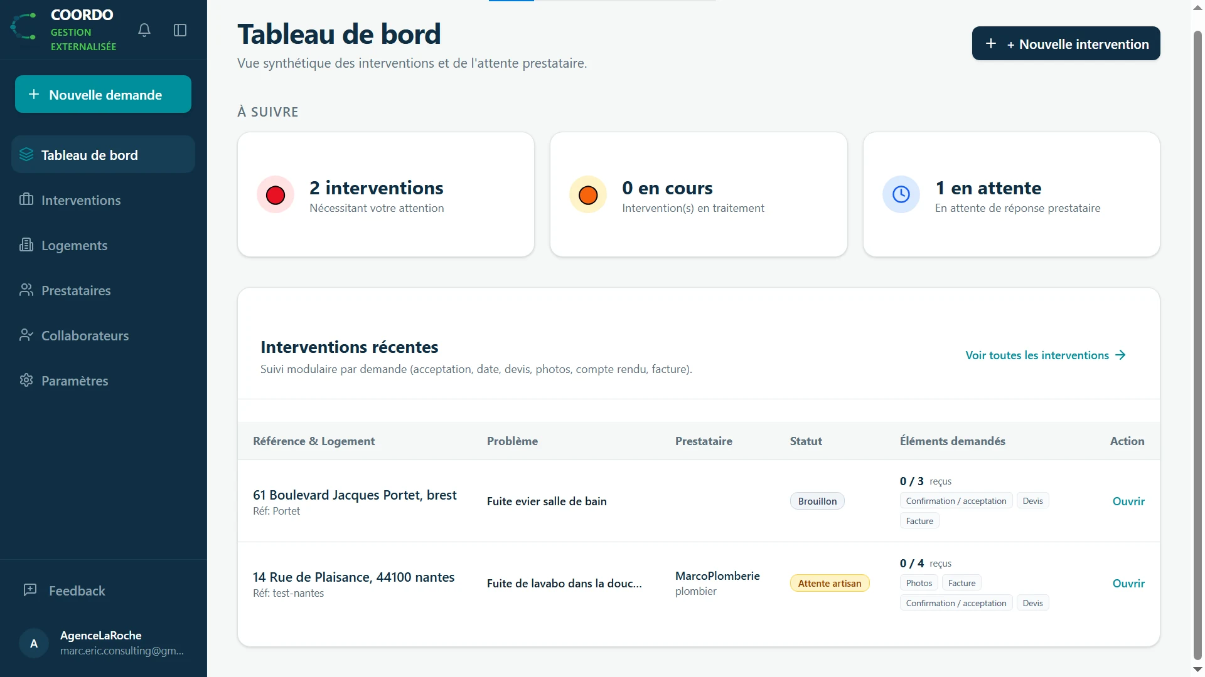Click the Éléments demandés column header
This screenshot has width=1205, height=677.
coord(952,441)
